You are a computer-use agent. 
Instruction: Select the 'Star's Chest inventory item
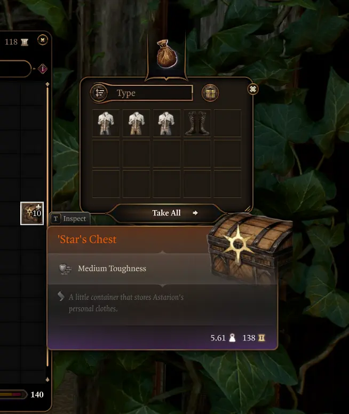point(32,213)
